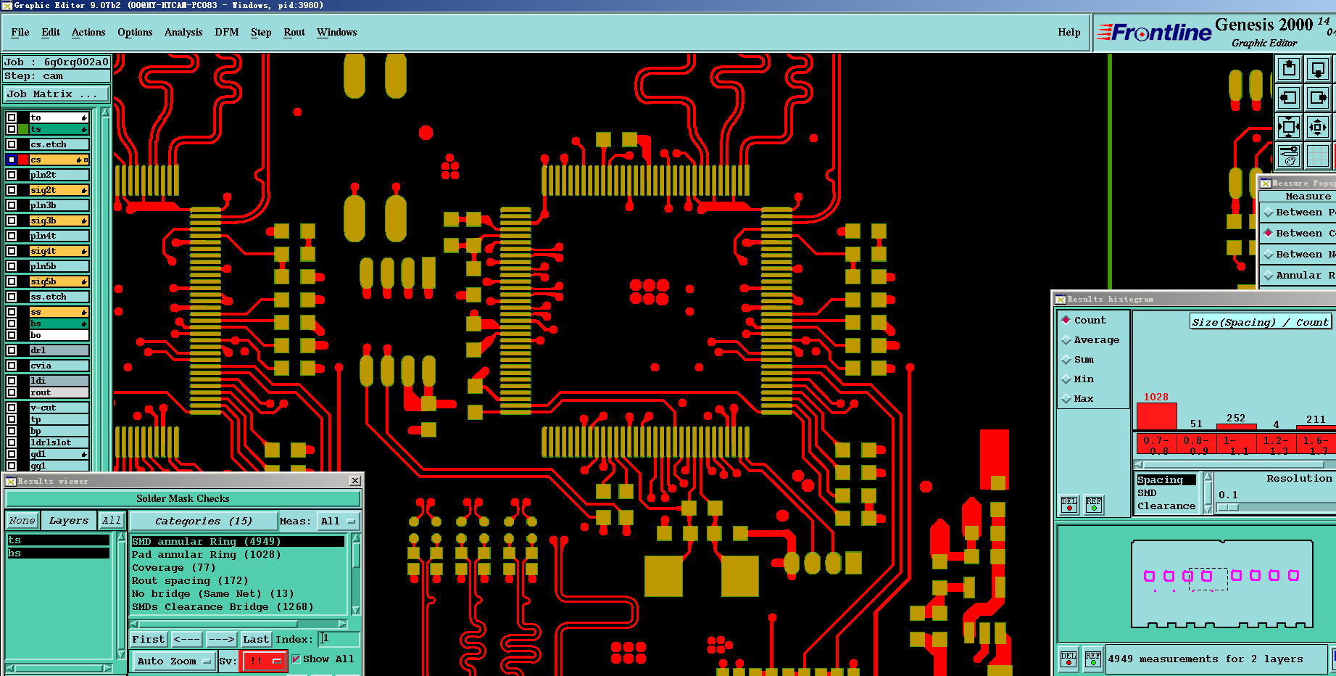
Task: Click the pan left view icon
Action: point(1289,97)
